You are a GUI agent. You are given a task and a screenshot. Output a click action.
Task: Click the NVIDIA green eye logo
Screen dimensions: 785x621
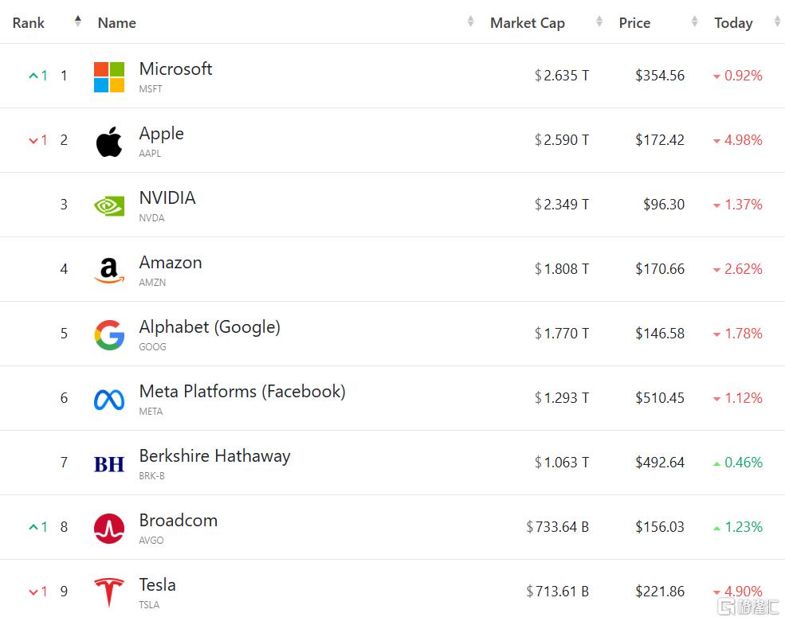tap(109, 205)
